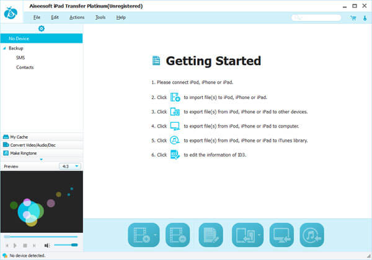372x260 pixels.
Task: Open the Help menu
Action: point(121,17)
